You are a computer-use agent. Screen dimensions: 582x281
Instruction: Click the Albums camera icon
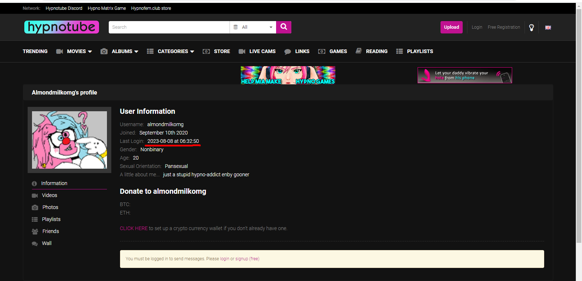[x=104, y=51]
